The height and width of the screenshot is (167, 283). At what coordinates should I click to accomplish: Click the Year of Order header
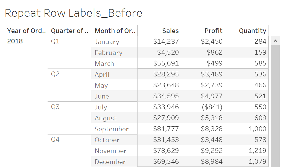coord(26,31)
